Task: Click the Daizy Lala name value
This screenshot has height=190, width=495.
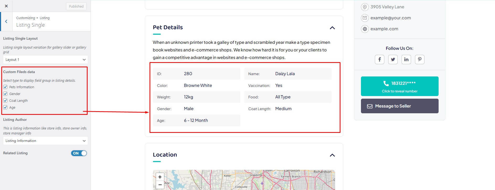Action: pyautogui.click(x=285, y=74)
